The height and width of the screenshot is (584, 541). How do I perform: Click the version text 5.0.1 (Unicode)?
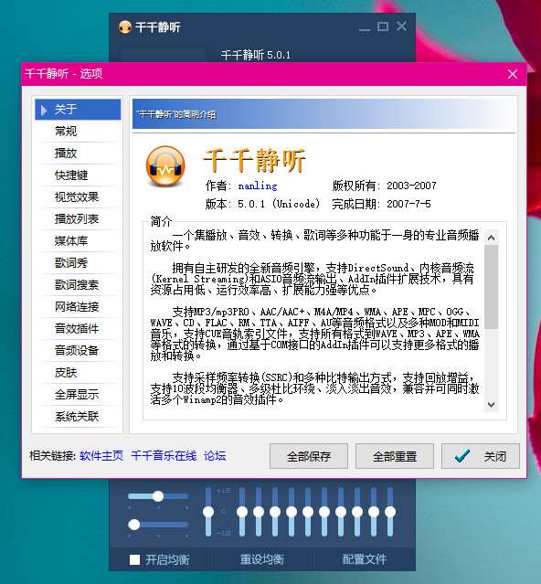(279, 204)
